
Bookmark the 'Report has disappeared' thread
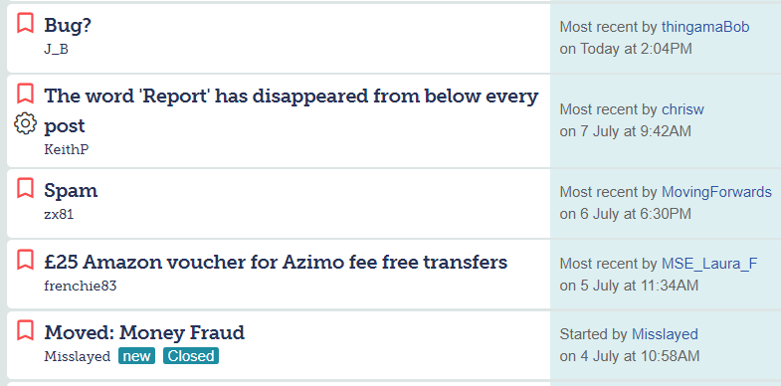point(25,94)
